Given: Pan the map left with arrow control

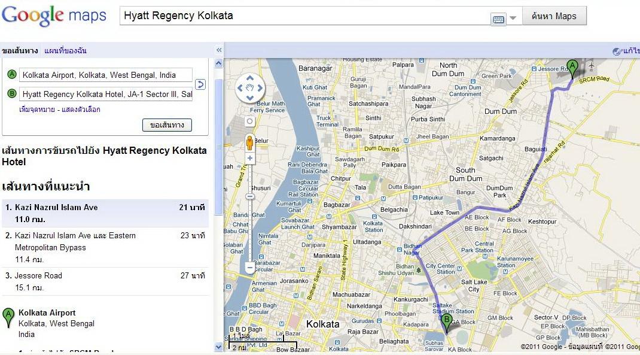Looking at the screenshot, I should [240, 88].
